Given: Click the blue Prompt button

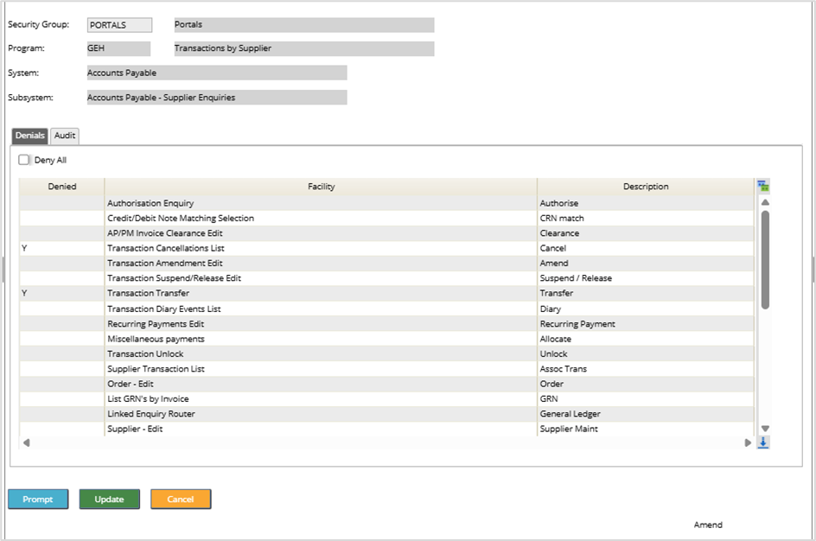Looking at the screenshot, I should pyautogui.click(x=38, y=500).
